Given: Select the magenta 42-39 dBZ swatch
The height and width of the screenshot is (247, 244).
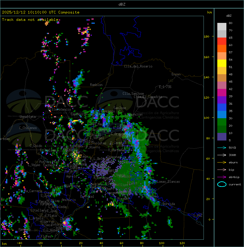Looking at the screenshot, I should point(222,93).
